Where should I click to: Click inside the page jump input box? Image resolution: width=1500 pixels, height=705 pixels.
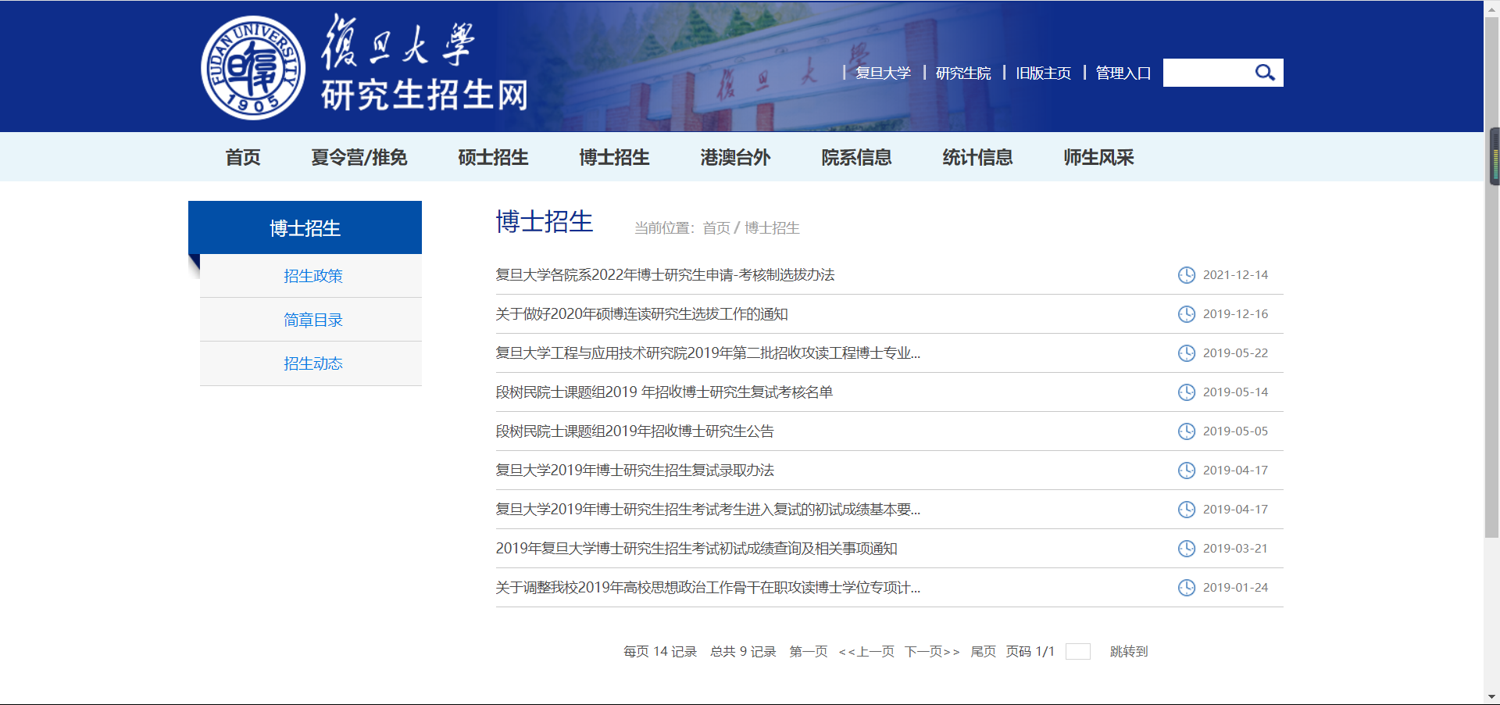(x=1078, y=651)
